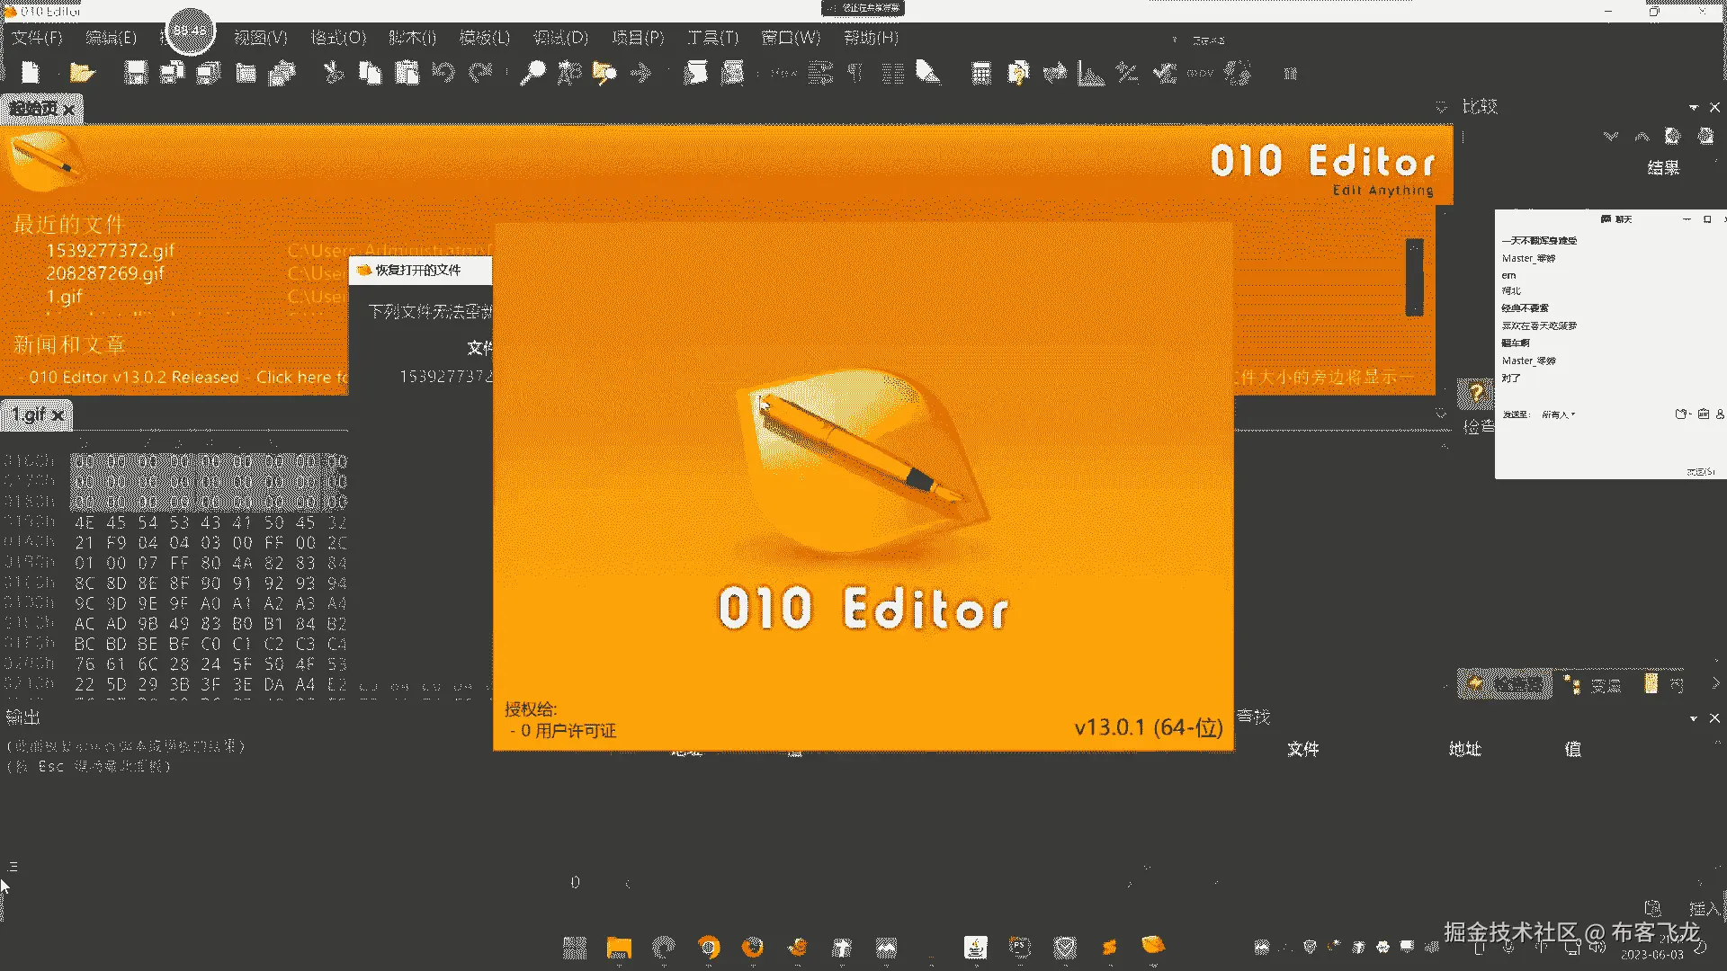This screenshot has width=1727, height=971.
Task: Click the Checksum checkmark icon
Action: click(1165, 74)
